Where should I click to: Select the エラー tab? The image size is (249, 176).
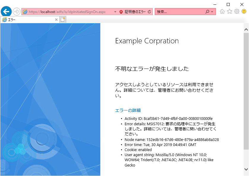[30, 20]
